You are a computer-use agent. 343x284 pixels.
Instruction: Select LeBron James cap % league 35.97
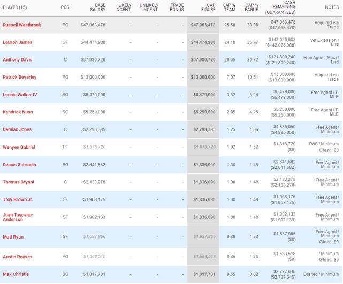tap(253, 42)
